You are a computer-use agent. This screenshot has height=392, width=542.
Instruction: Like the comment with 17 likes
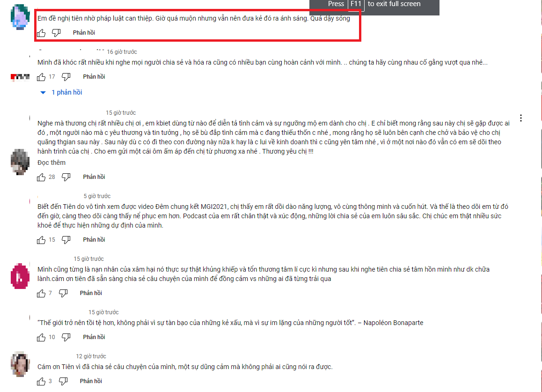[41, 77]
